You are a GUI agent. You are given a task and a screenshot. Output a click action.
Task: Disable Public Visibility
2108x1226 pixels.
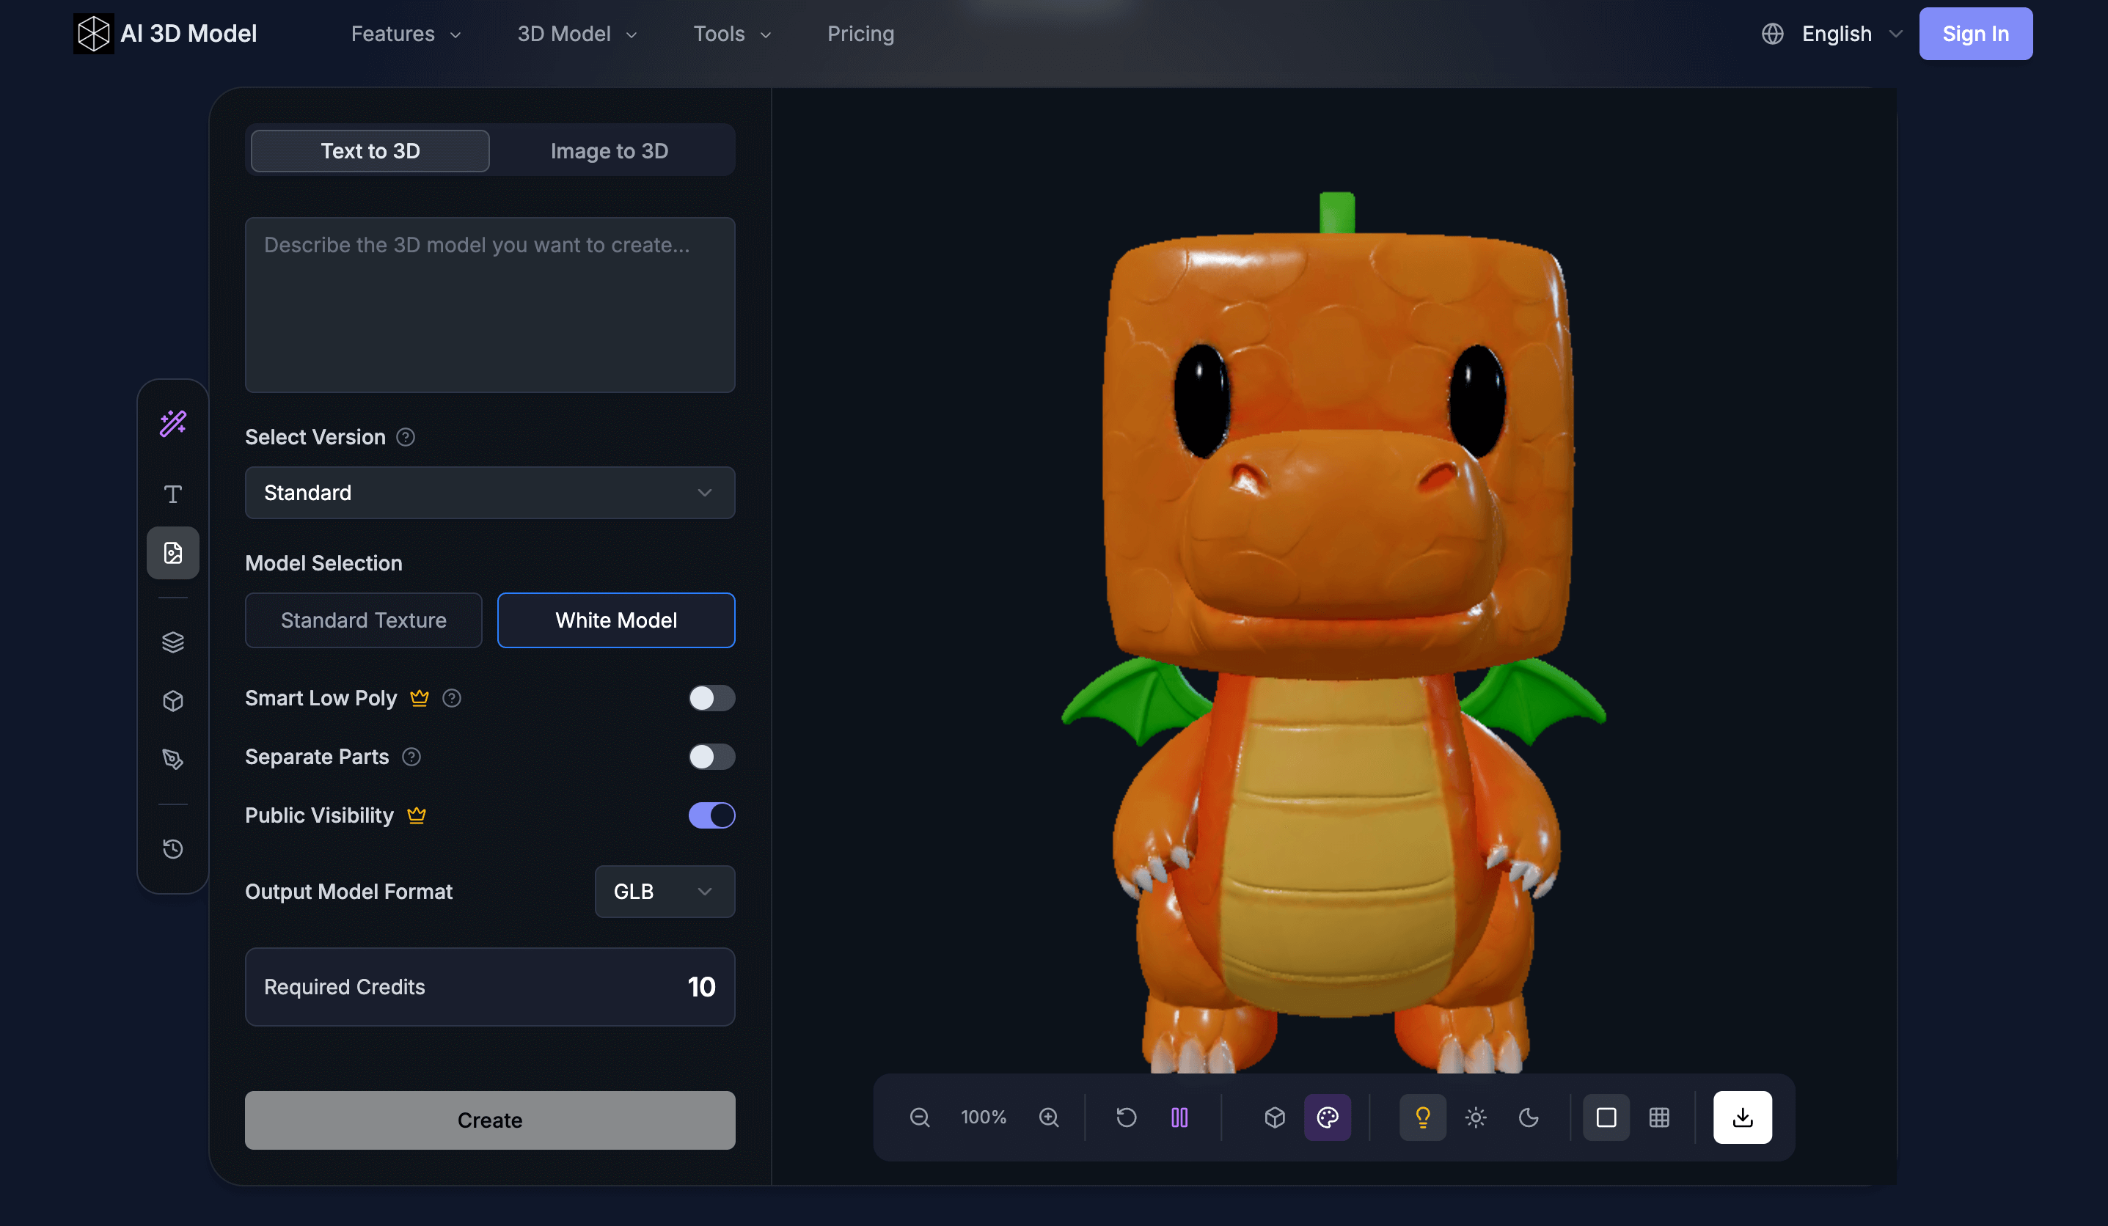click(712, 815)
